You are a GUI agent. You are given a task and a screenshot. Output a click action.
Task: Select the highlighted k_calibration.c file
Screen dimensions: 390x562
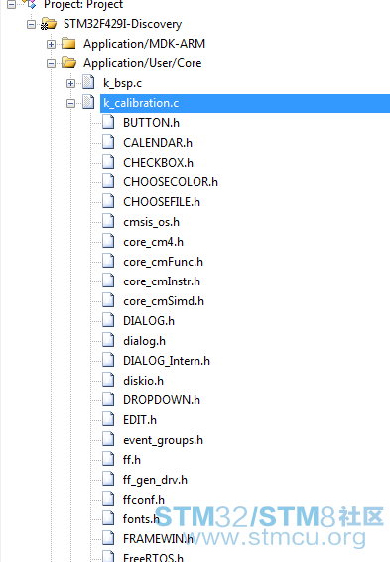(x=141, y=104)
